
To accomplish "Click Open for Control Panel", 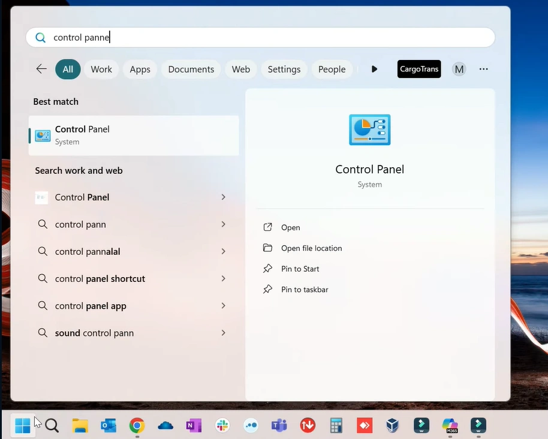I will pos(290,227).
